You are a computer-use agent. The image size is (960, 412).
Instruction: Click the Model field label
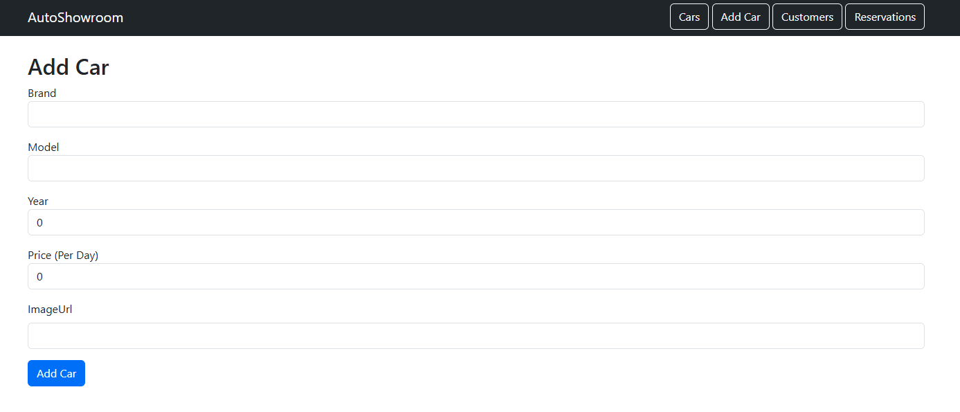[x=44, y=147]
